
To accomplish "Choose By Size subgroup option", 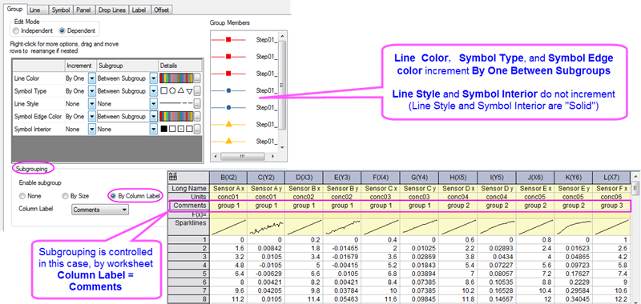I will pyautogui.click(x=65, y=196).
